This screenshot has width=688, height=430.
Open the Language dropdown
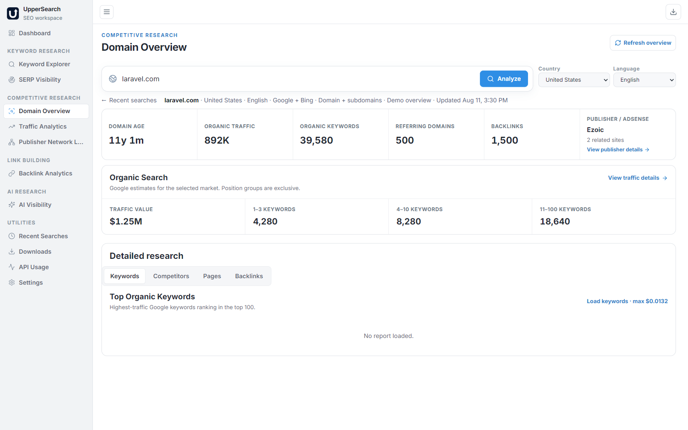(x=645, y=80)
